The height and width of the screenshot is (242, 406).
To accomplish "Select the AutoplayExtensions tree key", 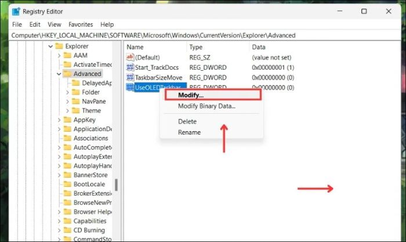I will (92, 157).
